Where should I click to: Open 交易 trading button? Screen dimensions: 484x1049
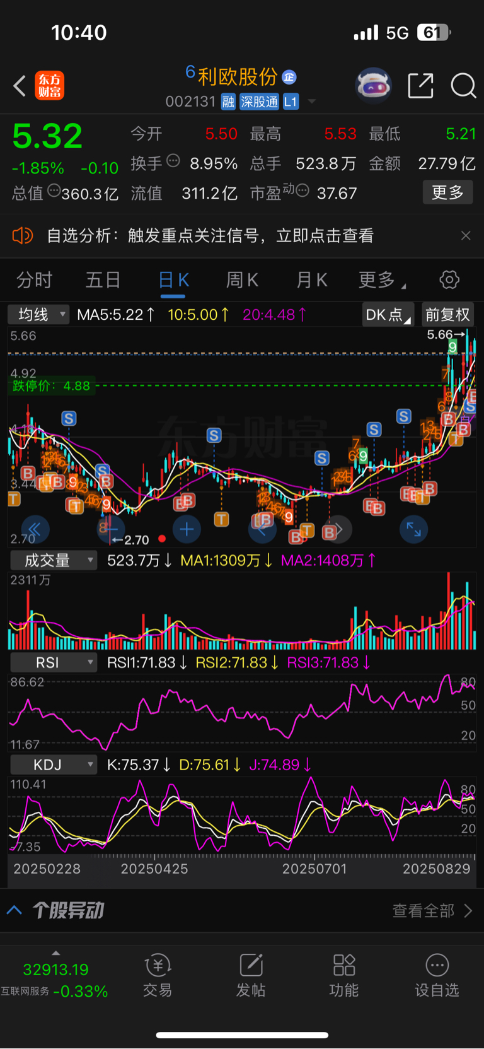pos(158,975)
